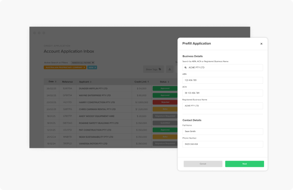Sort table by Date column
The height and width of the screenshot is (190, 293).
point(56,82)
